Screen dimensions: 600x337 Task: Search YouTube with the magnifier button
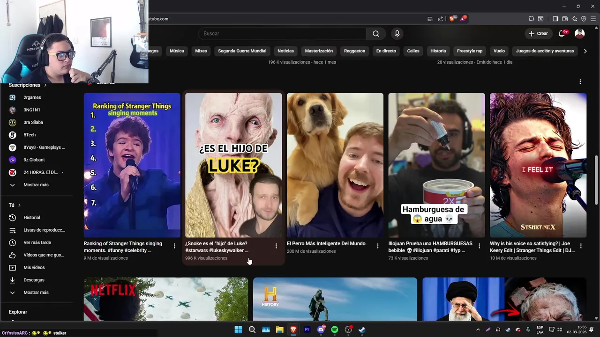point(376,34)
